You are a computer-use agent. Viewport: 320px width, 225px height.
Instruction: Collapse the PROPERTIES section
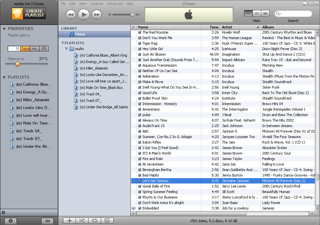point(4,29)
